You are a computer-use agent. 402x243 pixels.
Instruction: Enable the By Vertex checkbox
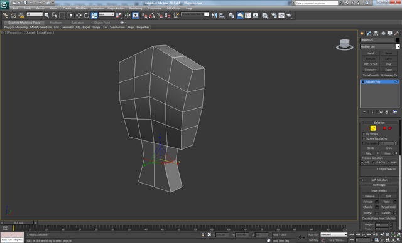point(364,134)
